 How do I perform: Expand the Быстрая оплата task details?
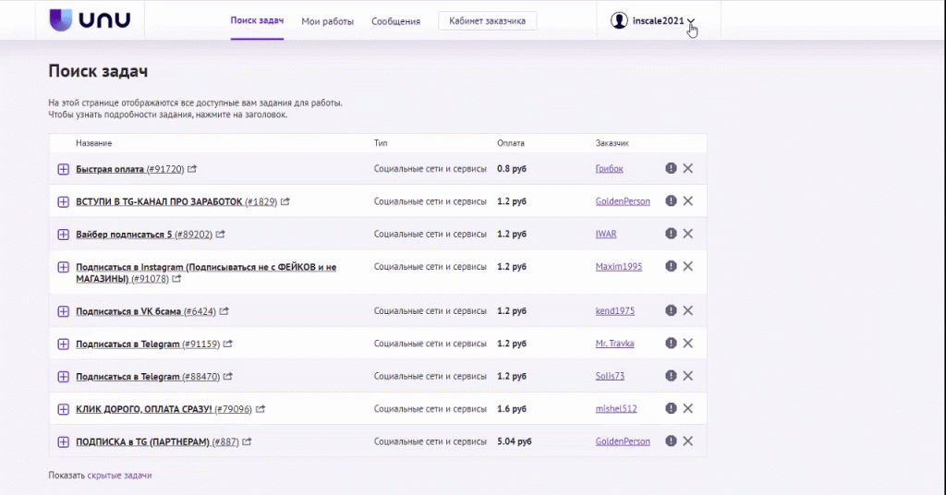[64, 169]
